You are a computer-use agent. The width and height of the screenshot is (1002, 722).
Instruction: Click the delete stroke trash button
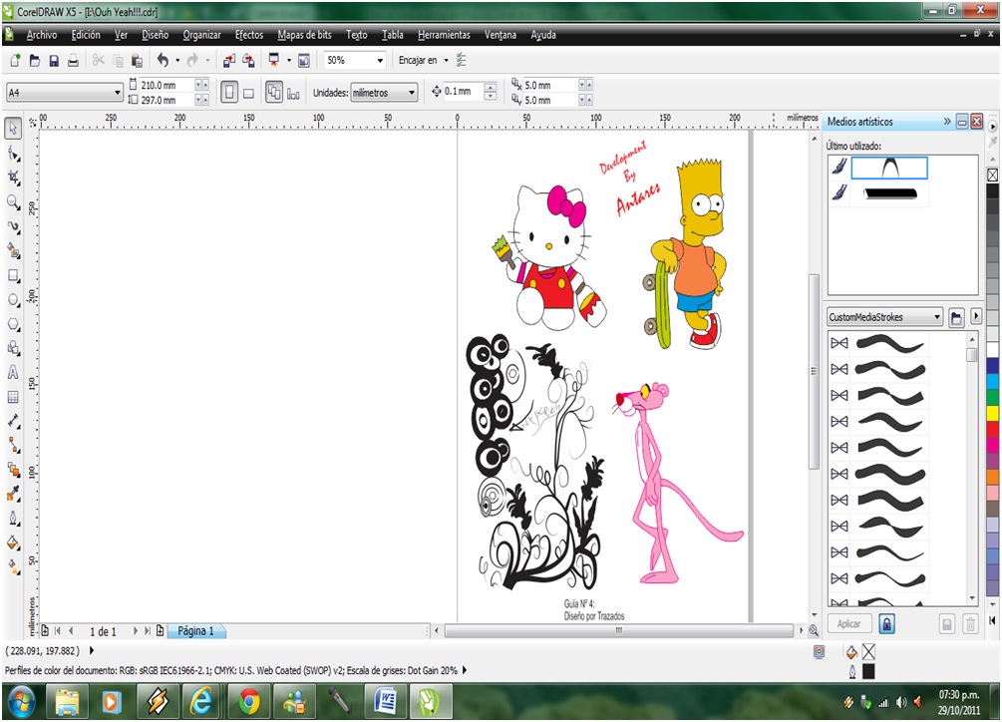(x=970, y=623)
